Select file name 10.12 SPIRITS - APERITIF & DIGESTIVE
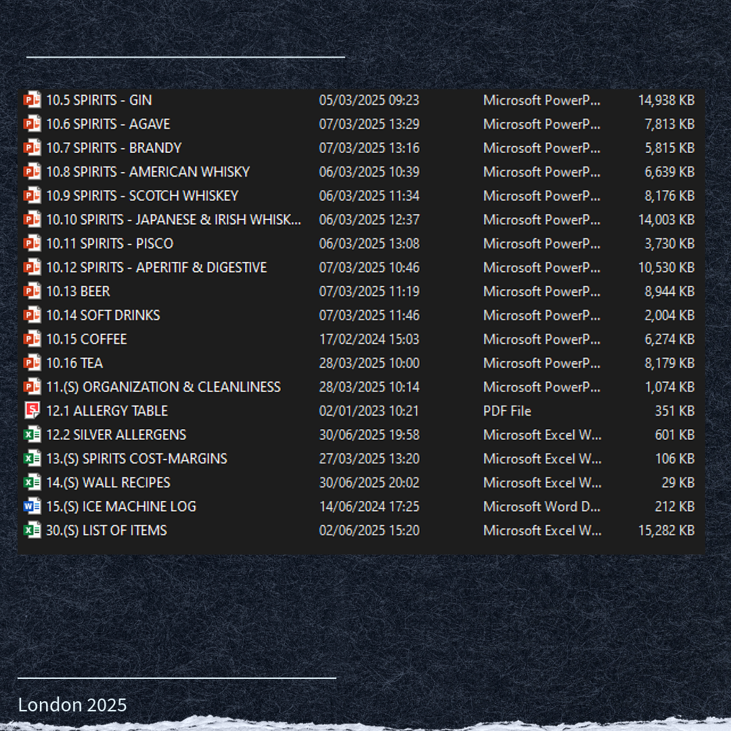731x731 pixels. [x=156, y=267]
